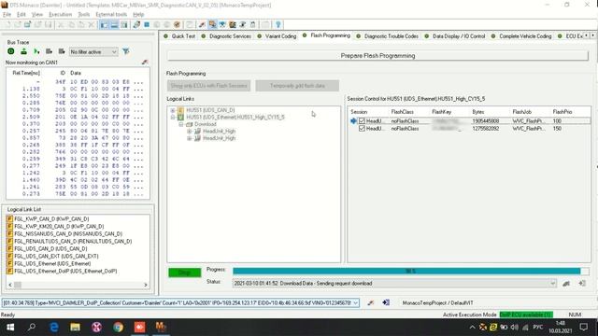Click eraser icon next to message dropdown
598x336 pixels.
[370, 302]
